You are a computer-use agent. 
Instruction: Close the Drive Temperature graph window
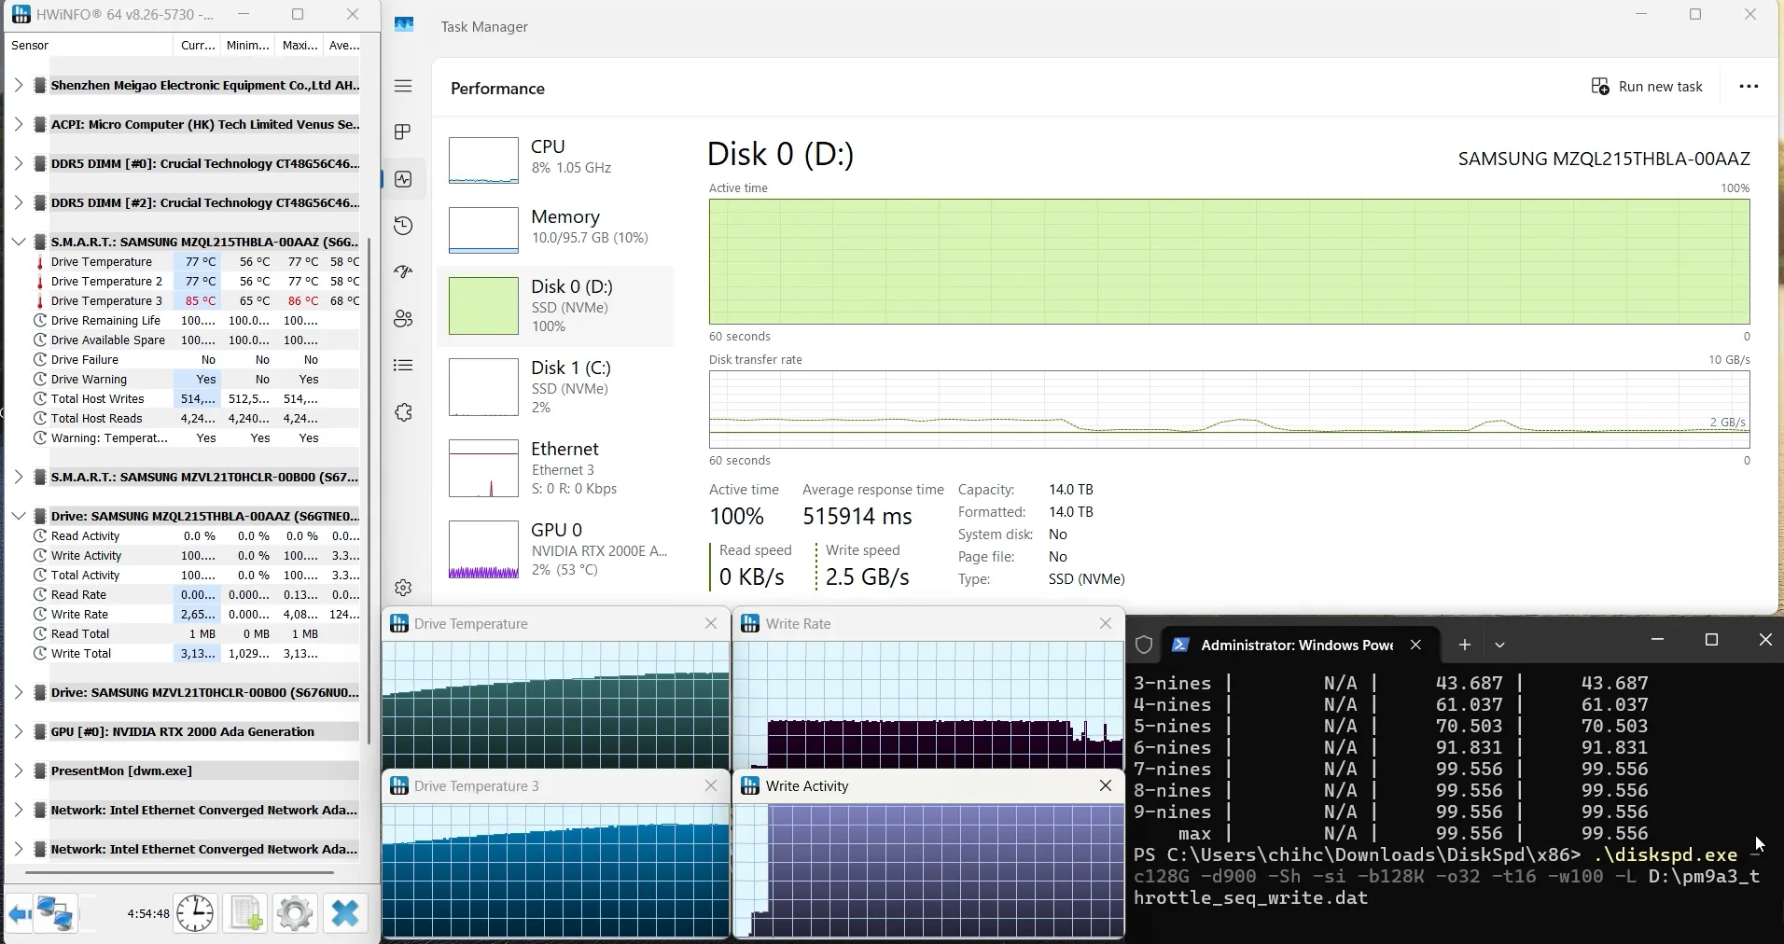[x=711, y=624]
